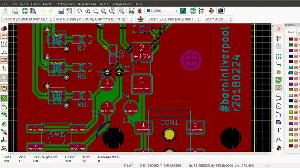This screenshot has height=168, width=300.
Task: Select the Add Text tool
Action: click(x=278, y=130)
